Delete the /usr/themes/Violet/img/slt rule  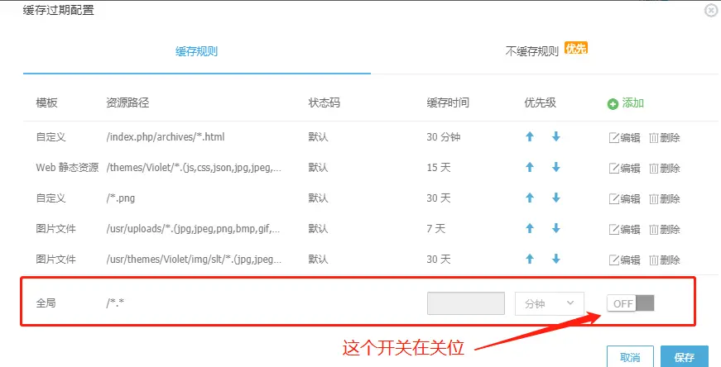point(665,260)
